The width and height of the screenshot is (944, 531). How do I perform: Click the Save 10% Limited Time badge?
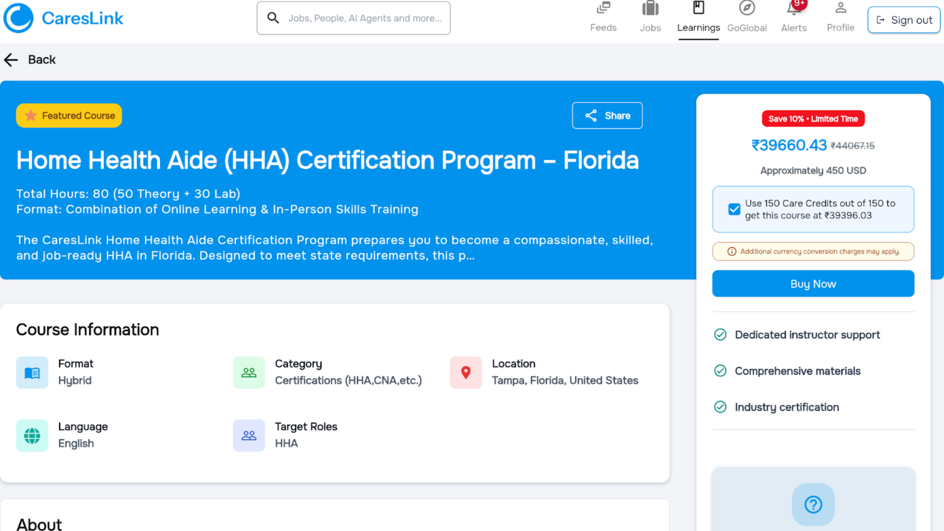point(813,119)
